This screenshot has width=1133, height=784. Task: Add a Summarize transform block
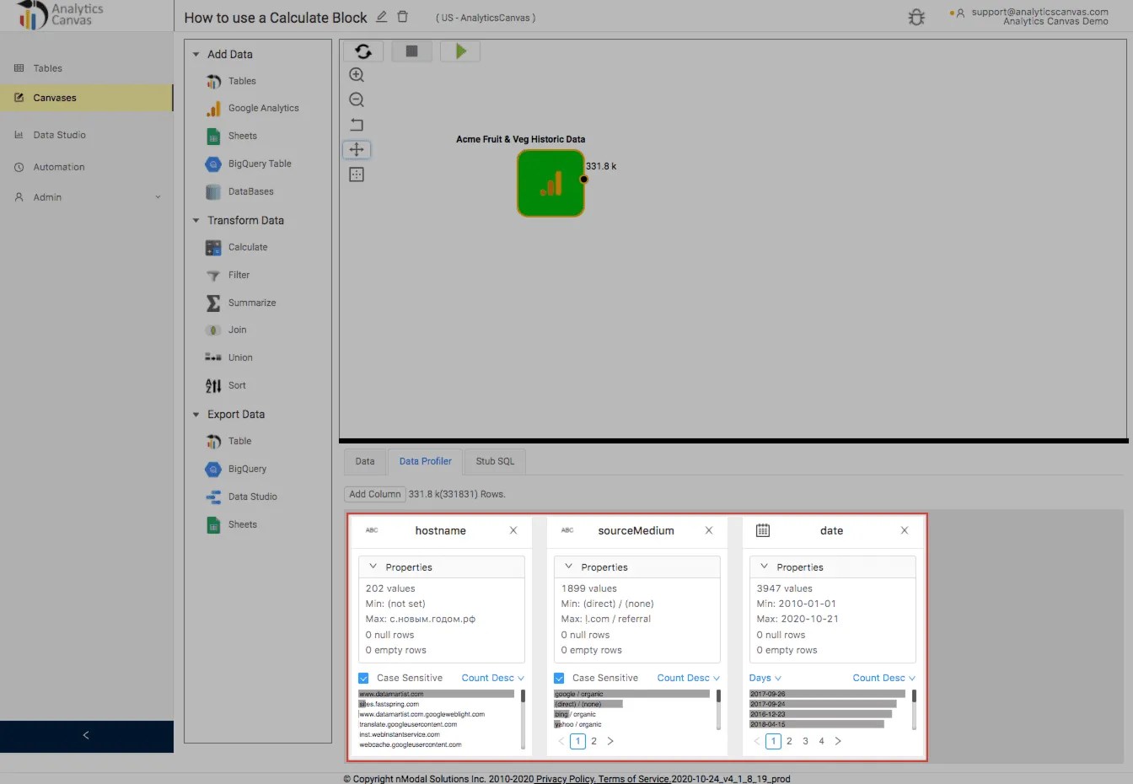241,303
